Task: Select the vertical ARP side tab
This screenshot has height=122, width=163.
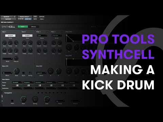Action: 2,96
